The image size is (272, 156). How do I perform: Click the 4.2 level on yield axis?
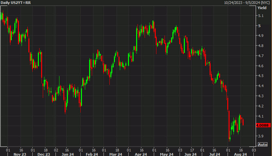(261, 106)
